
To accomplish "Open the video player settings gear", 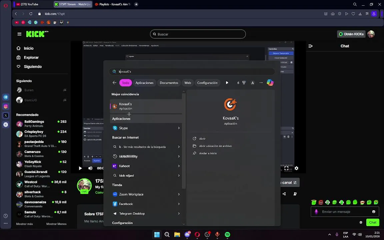I will [x=296, y=168].
